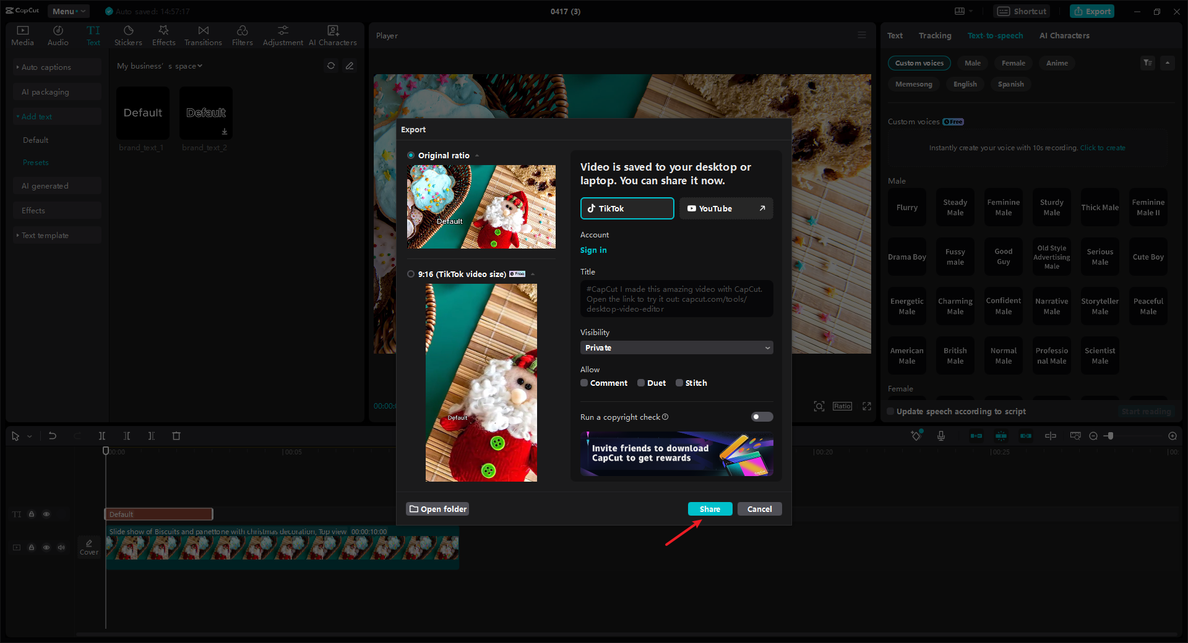Viewport: 1188px width, 643px height.
Task: Switch to the Tracking tab
Action: pyautogui.click(x=934, y=35)
